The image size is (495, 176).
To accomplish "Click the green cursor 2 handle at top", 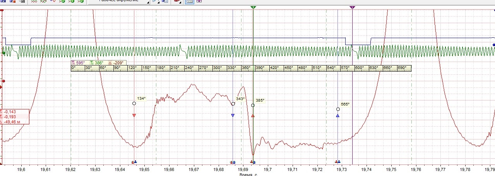I will (253, 7).
